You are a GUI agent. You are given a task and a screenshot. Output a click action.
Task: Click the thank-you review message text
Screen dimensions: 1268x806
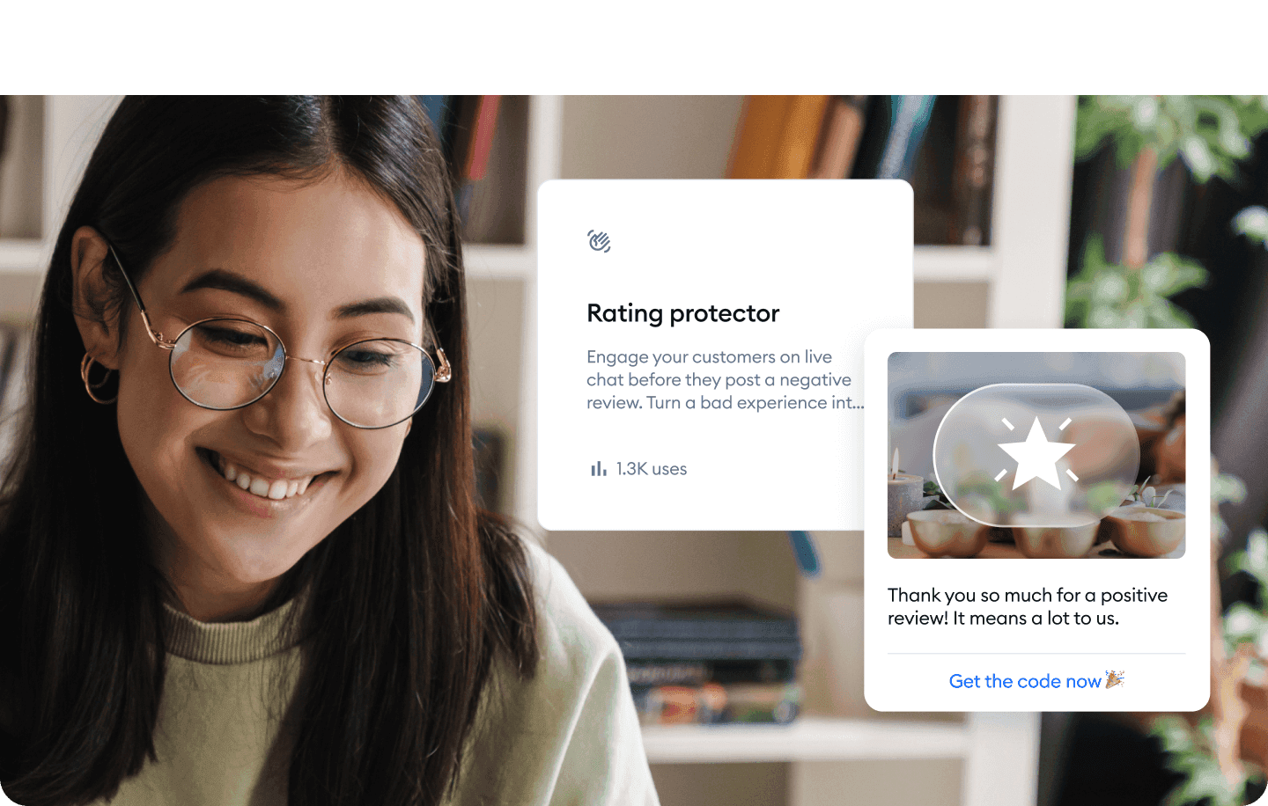[1027, 606]
